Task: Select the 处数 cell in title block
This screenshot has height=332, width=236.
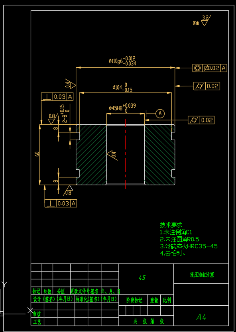Action: click(47, 291)
